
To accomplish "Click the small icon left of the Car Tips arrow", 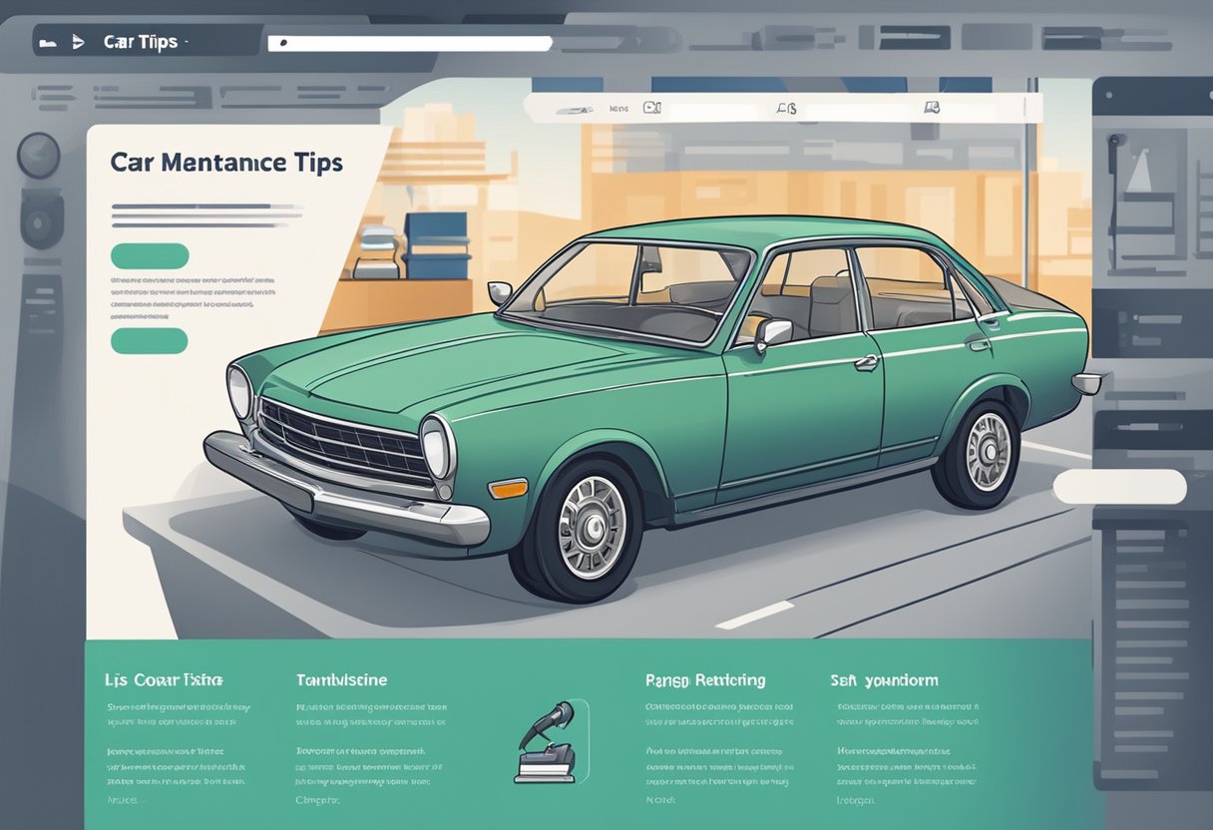I will coord(46,43).
